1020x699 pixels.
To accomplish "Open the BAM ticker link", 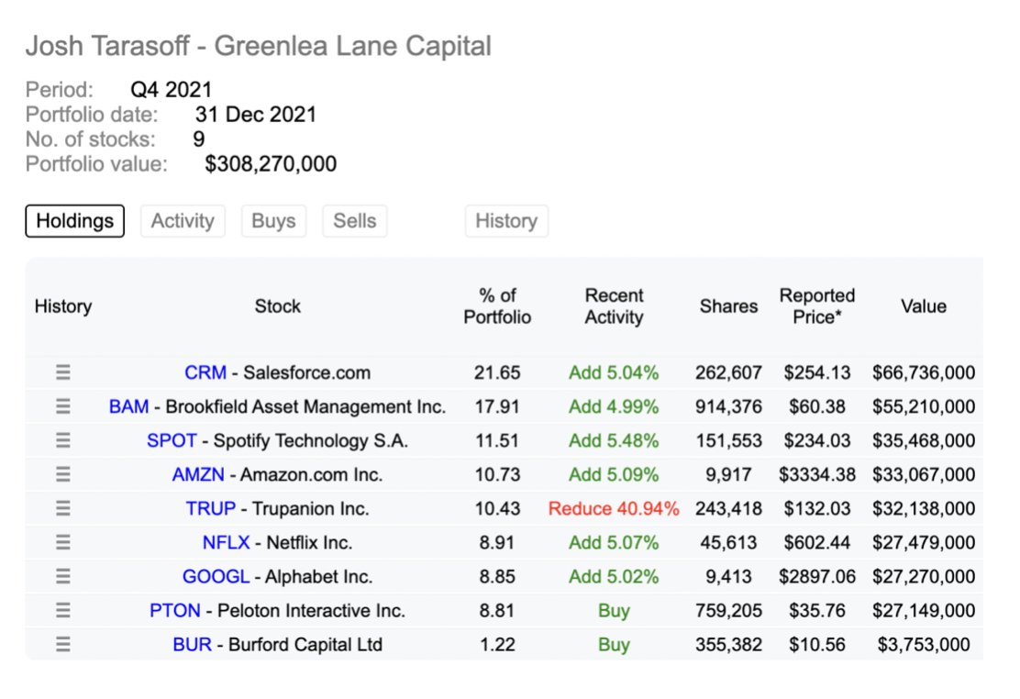I will tap(128, 406).
